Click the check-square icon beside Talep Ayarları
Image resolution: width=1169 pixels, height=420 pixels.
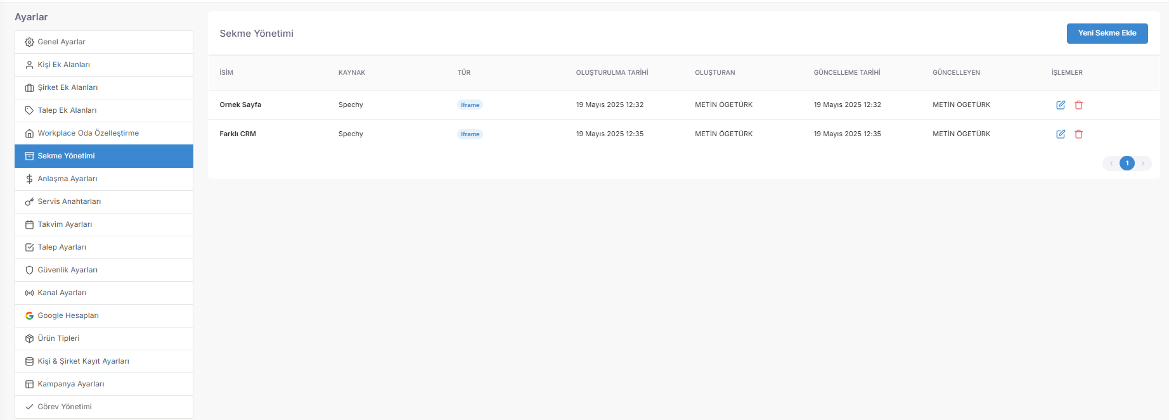[x=29, y=248]
